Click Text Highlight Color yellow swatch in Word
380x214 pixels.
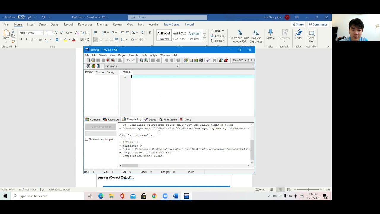coord(65,40)
